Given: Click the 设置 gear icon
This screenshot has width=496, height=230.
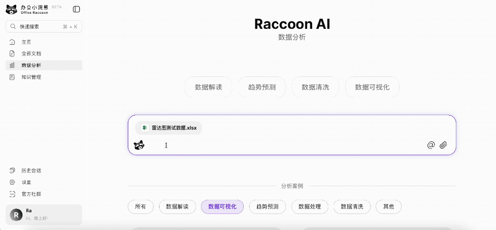Looking at the screenshot, I should (12, 182).
